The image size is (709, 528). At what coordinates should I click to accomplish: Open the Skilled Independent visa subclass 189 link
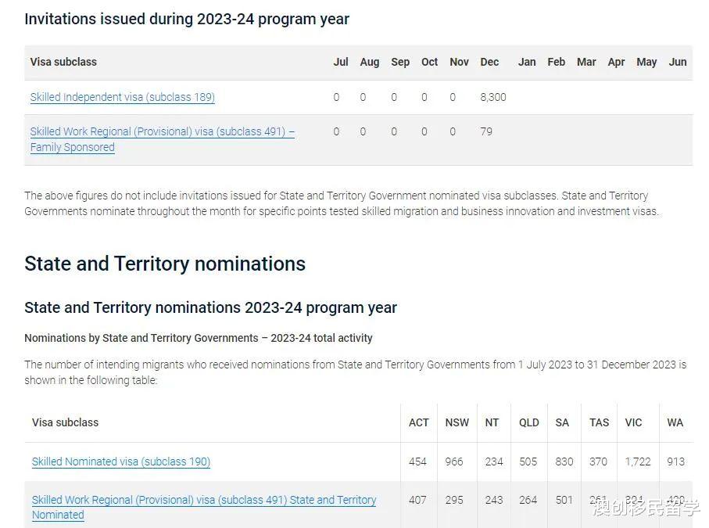pyautogui.click(x=122, y=97)
